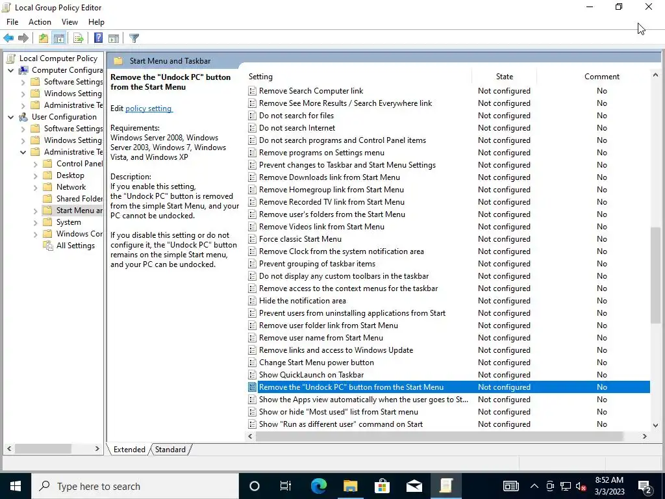Show hidden system tray icons chevron

point(534,486)
